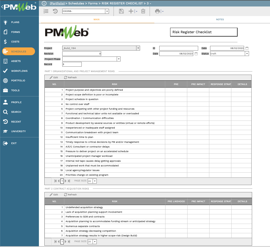Screen dimensions: 270x247
Task: Open Part 2 page size dropdown
Action: (95, 242)
